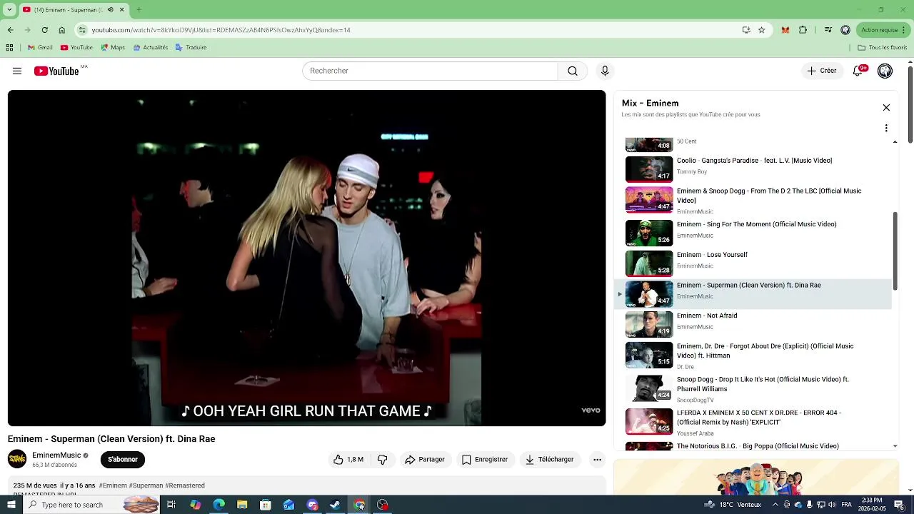Close the Mix - Eminem playlist panel
This screenshot has height=514, width=914.
point(886,108)
